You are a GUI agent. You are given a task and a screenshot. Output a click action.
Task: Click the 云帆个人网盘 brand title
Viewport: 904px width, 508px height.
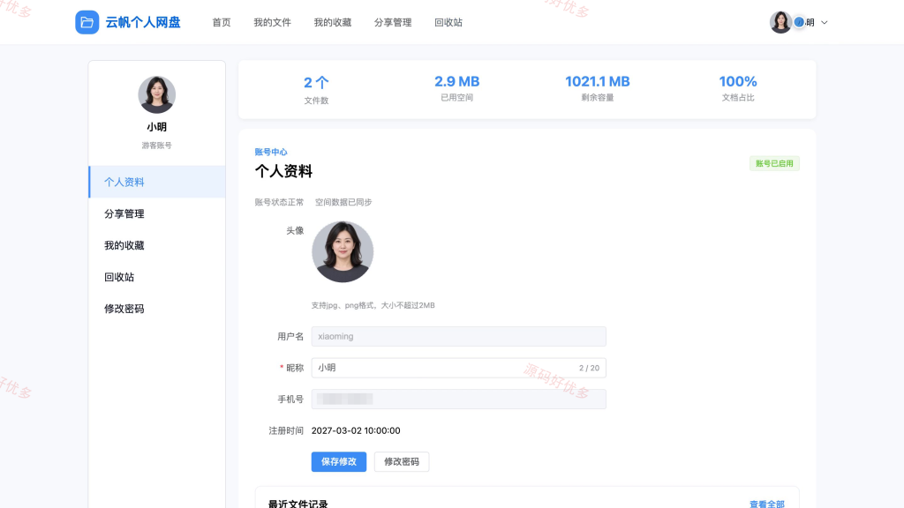coord(142,22)
